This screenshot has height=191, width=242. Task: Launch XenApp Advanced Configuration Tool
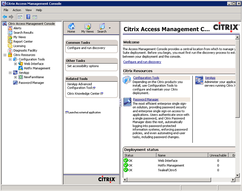[x=81, y=86]
